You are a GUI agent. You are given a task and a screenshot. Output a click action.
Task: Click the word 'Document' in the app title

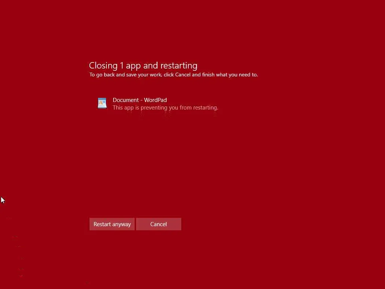pyautogui.click(x=126, y=100)
